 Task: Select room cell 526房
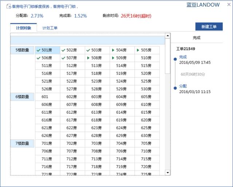click(48, 89)
